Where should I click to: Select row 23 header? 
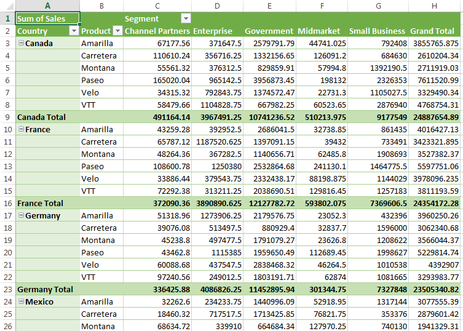[7, 289]
